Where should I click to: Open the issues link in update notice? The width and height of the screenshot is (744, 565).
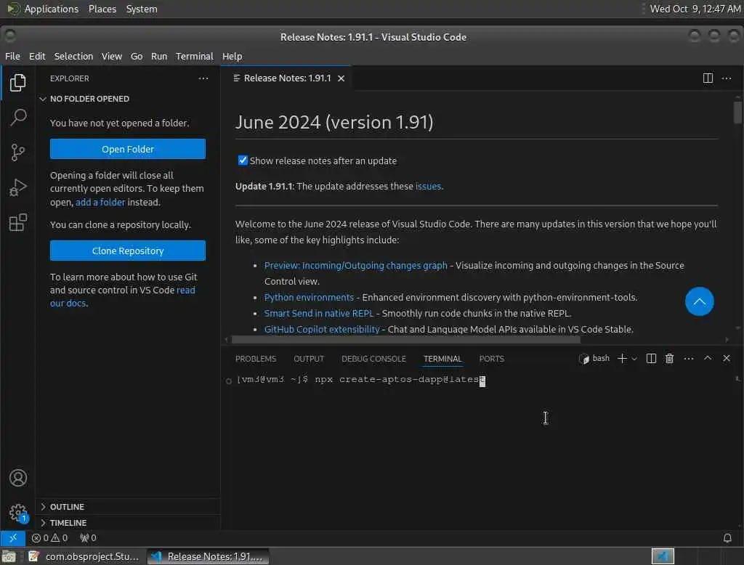pyautogui.click(x=428, y=187)
